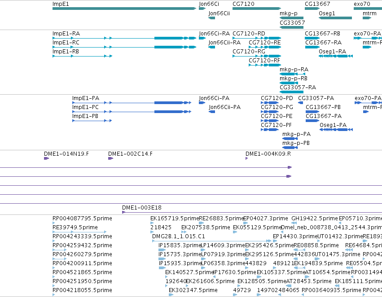The height and width of the screenshot is (297, 382).
Task: Select the RP004200911.5prime EST
Action: pos(54,268)
